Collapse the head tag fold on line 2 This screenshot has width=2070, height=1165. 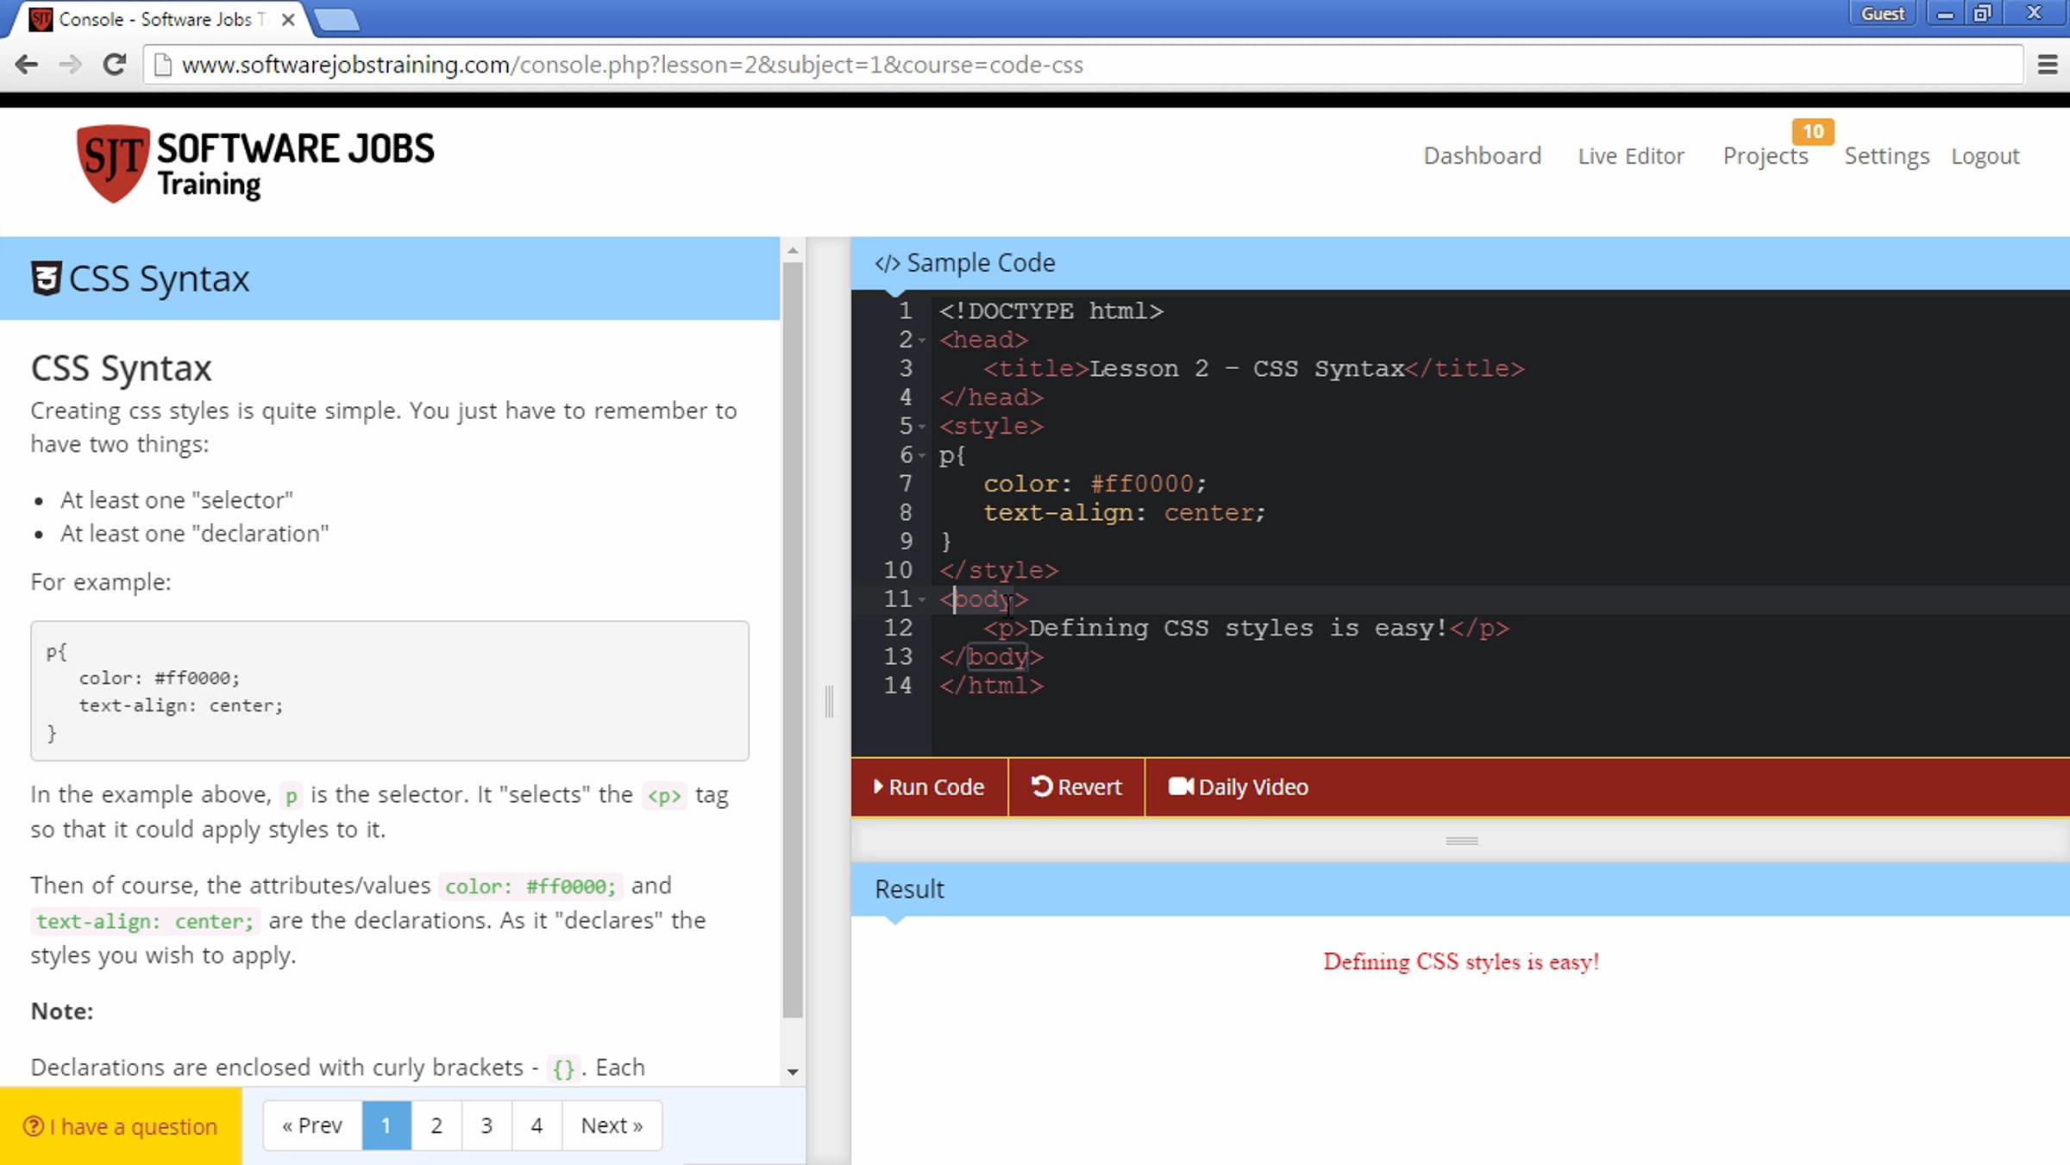[922, 341]
